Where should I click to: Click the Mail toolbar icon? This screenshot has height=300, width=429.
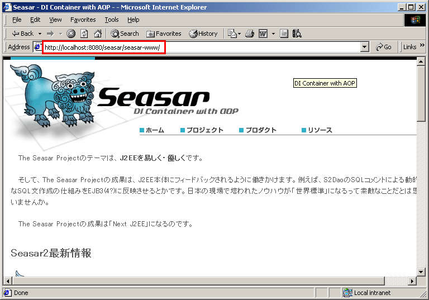click(x=231, y=34)
